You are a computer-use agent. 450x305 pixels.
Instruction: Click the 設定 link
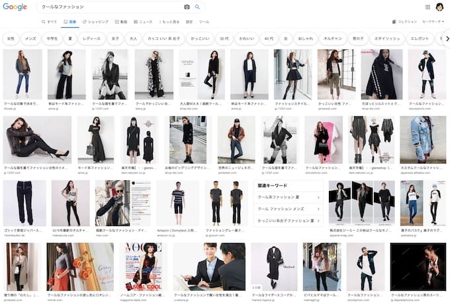tap(189, 22)
